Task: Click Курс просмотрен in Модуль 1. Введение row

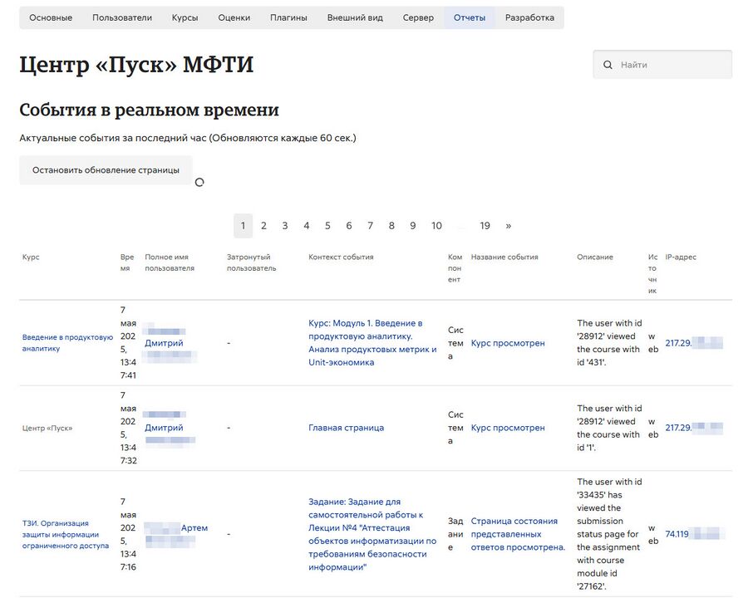Action: [508, 343]
